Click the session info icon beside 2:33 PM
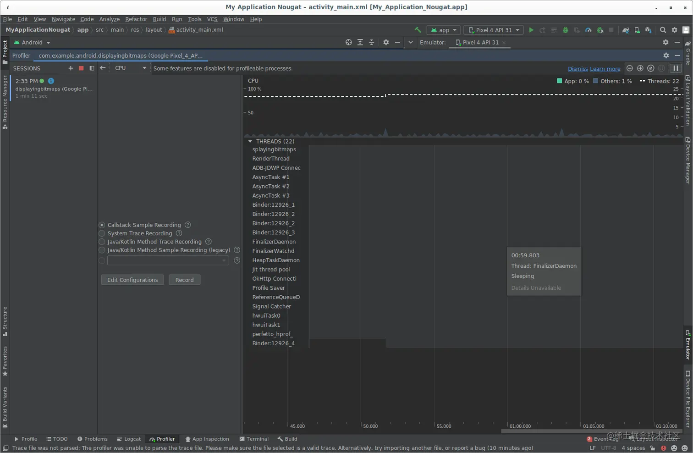Viewport: 693px width, 453px height. coord(51,81)
